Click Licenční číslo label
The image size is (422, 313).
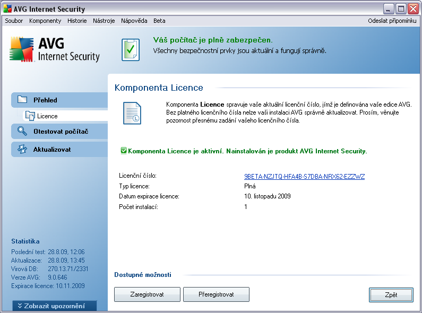click(x=137, y=176)
